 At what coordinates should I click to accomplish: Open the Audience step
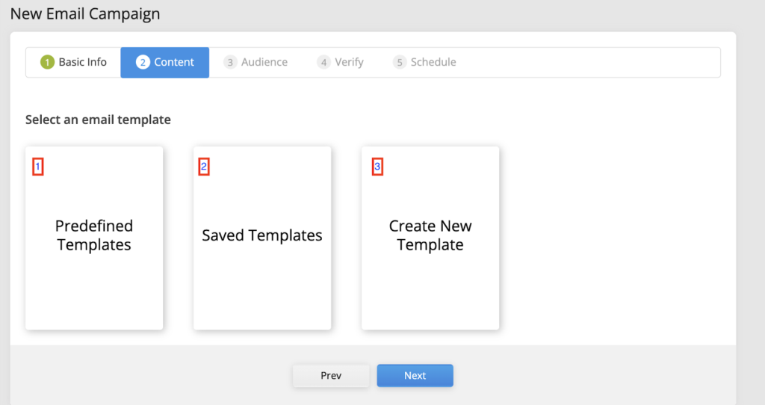click(x=255, y=63)
